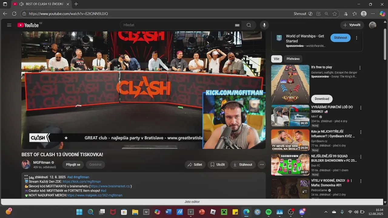Go back with the browser back arrow
Viewport: 388px width, 218px height.
coord(5,14)
